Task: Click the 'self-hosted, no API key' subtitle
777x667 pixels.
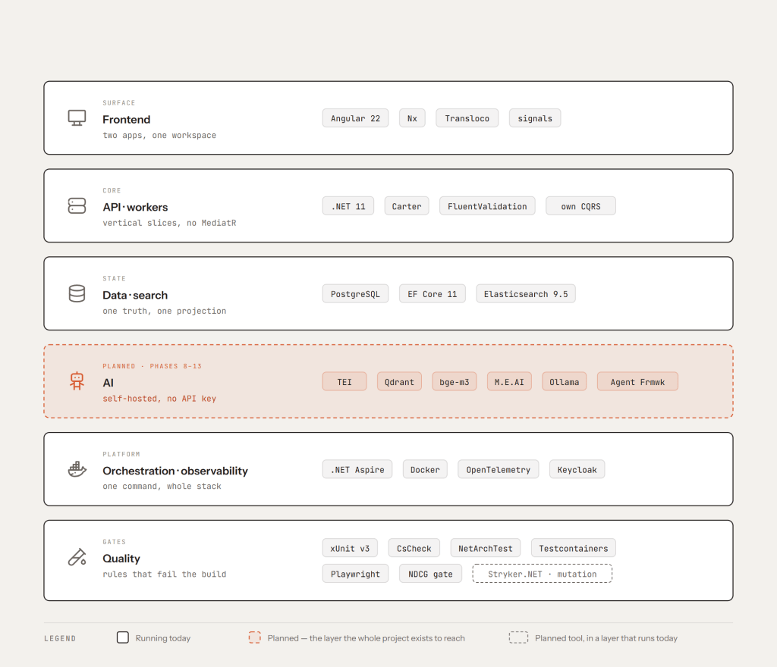Action: click(x=159, y=399)
